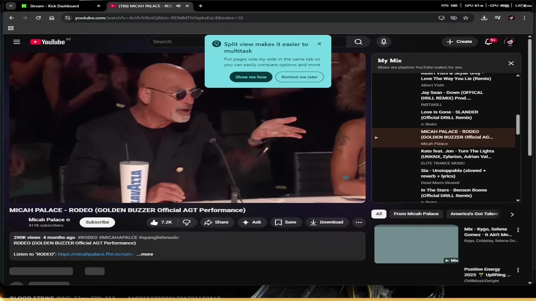Click Remind me later button
Image resolution: width=536 pixels, height=301 pixels.
click(x=299, y=77)
